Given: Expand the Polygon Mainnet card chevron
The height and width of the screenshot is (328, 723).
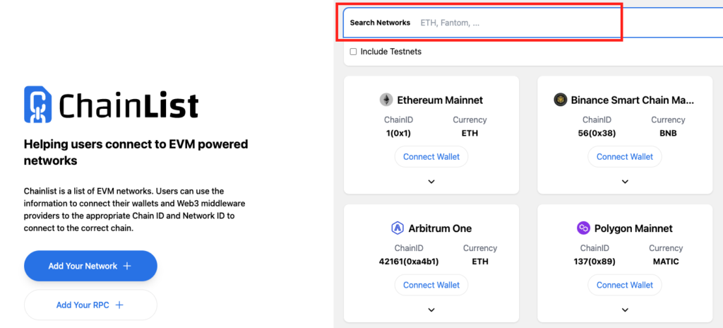Looking at the screenshot, I should 625,310.
